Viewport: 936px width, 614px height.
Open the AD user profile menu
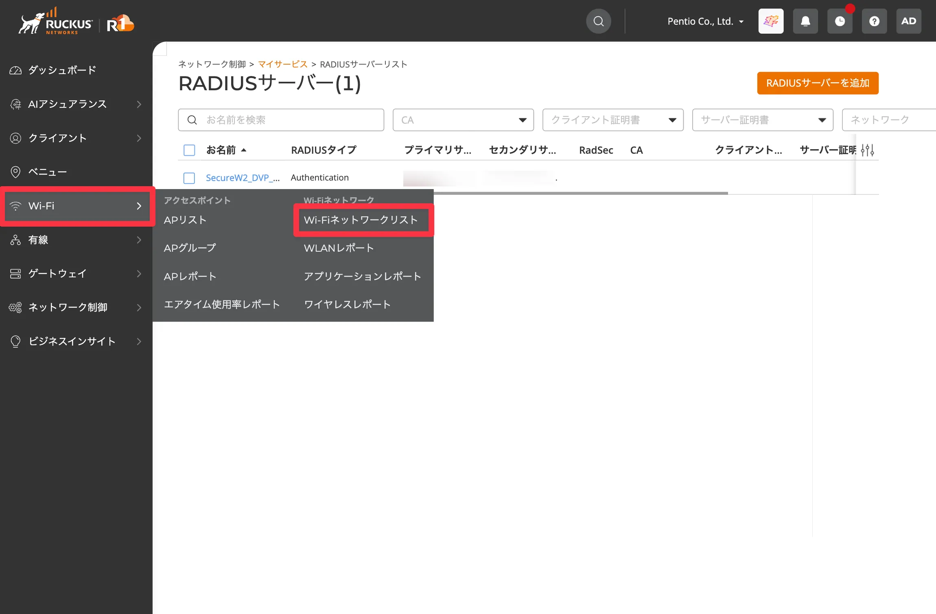click(x=909, y=21)
